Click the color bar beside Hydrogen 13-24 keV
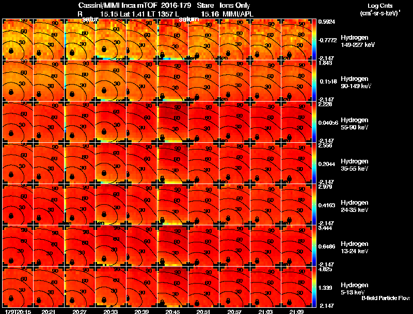Screen dimensions: 413x314 [314, 246]
